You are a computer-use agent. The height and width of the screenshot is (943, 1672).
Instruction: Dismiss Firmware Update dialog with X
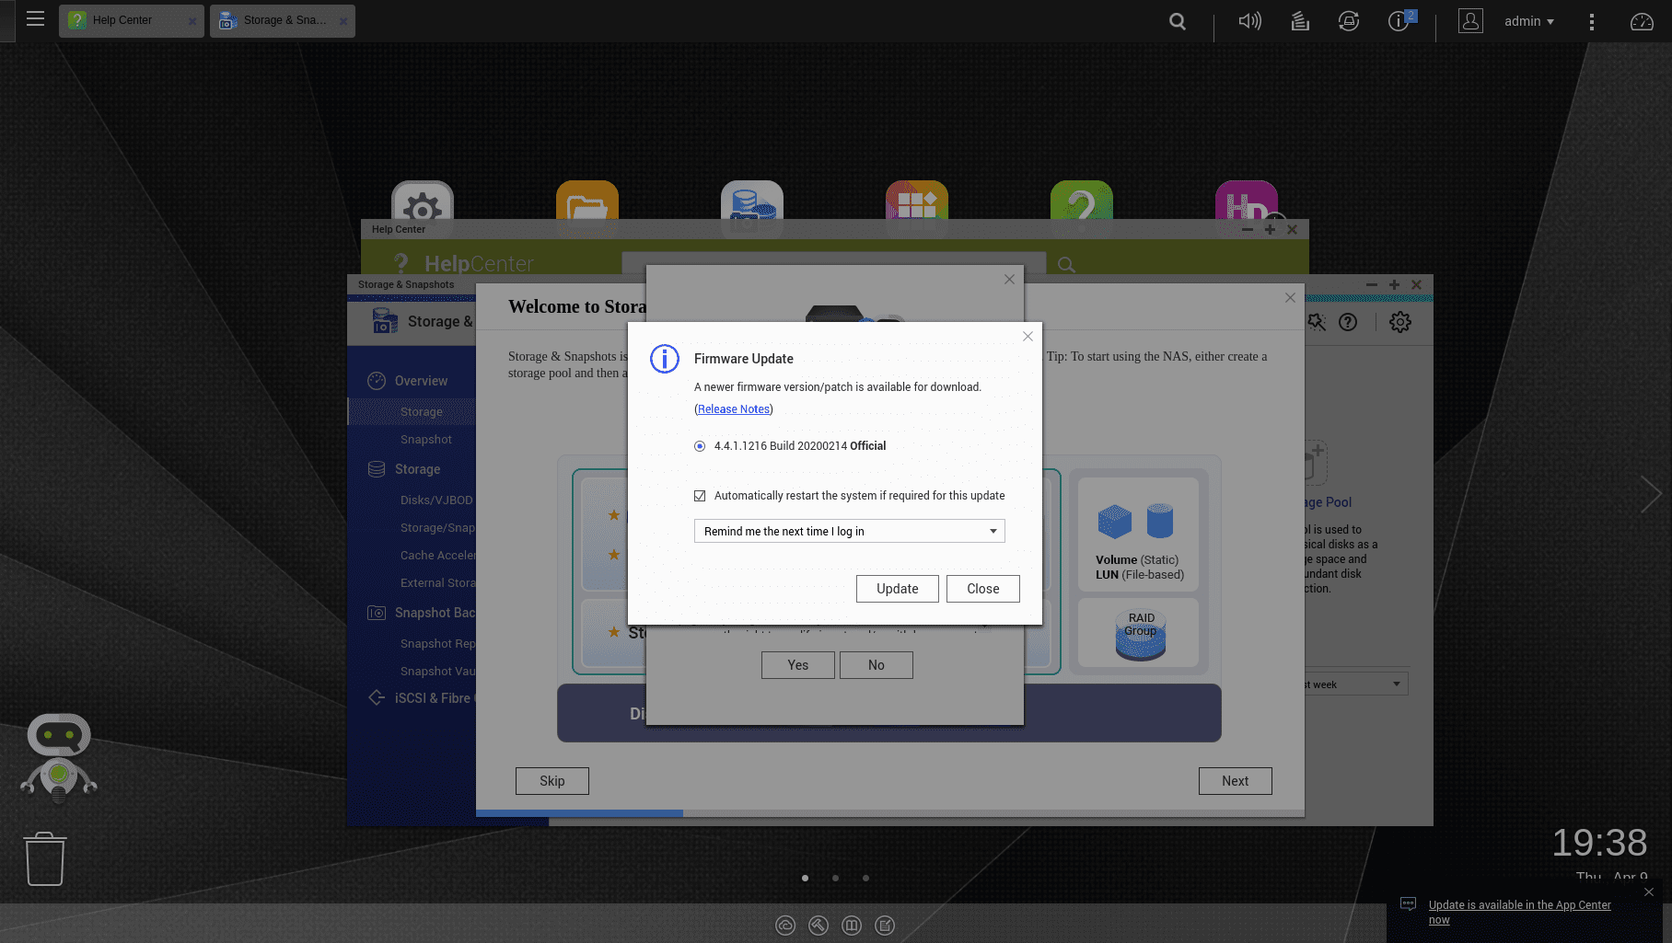[1028, 337]
